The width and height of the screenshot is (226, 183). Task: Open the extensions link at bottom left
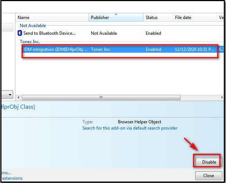pos(12,178)
